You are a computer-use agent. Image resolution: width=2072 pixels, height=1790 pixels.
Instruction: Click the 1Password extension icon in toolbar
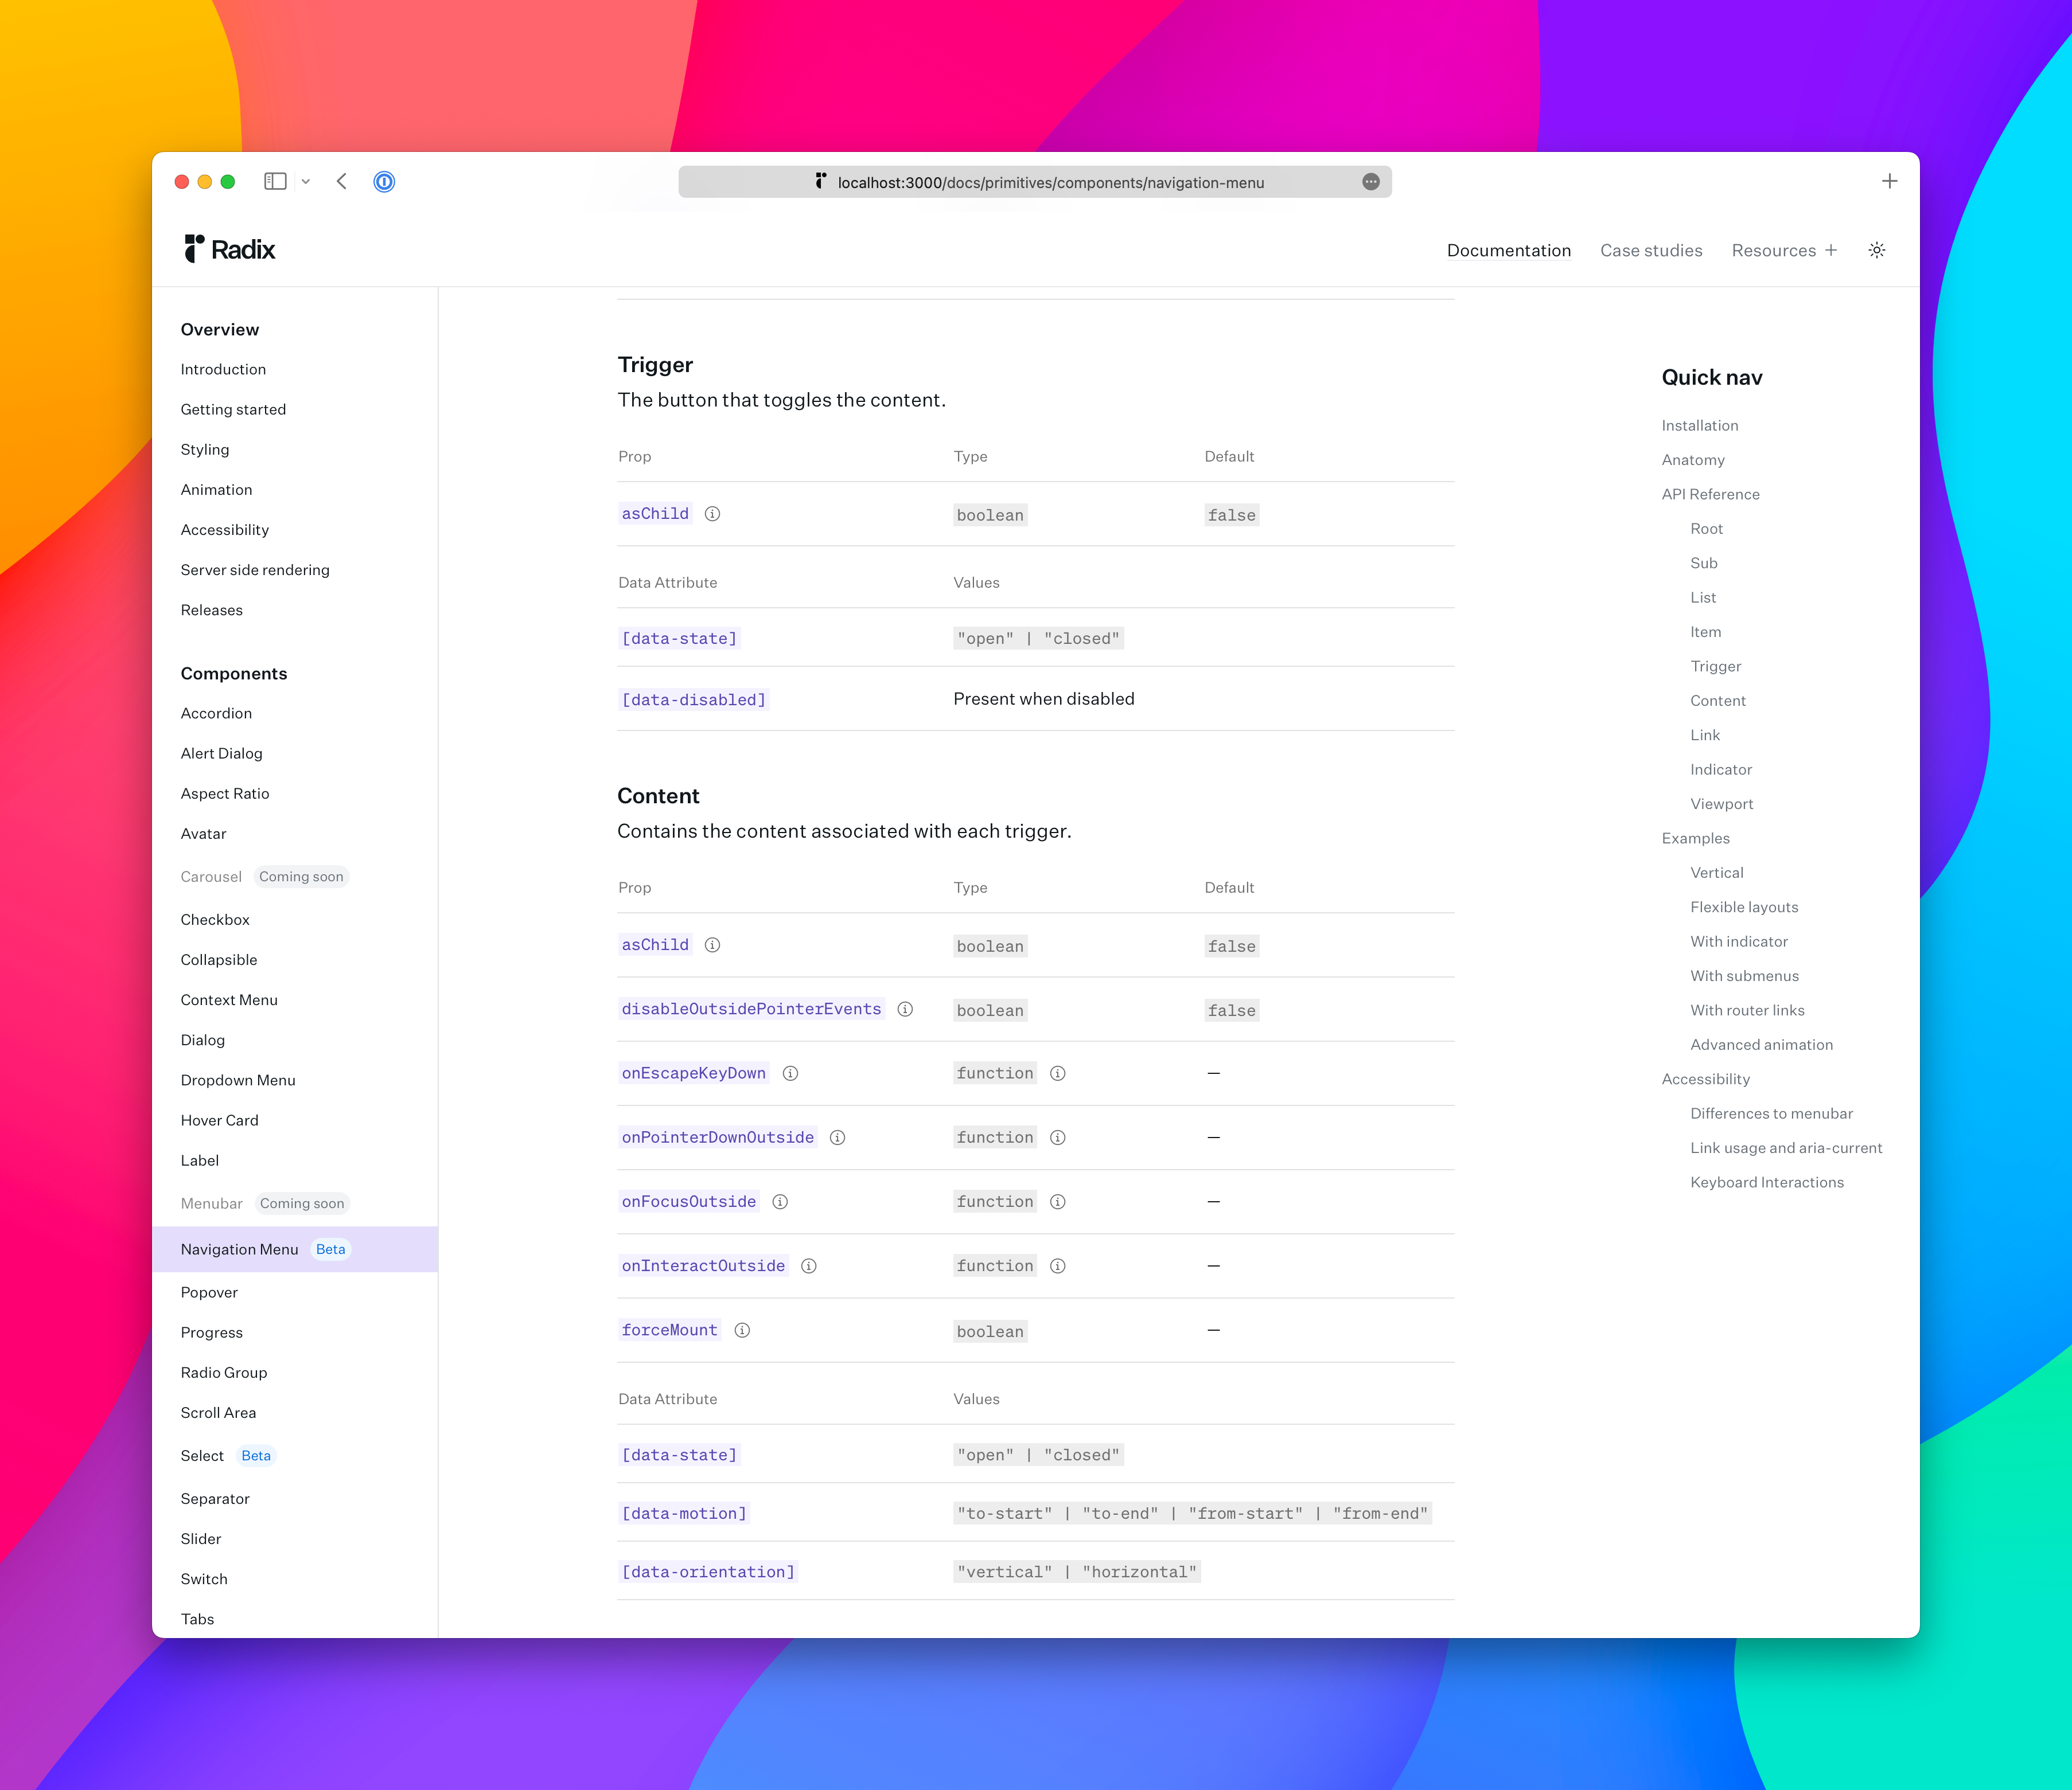pos(384,182)
